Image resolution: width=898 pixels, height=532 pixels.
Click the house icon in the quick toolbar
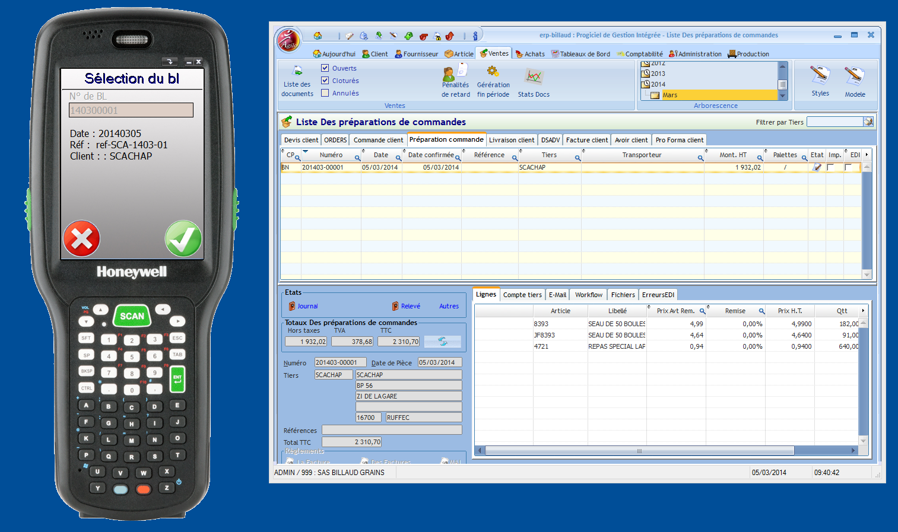318,36
